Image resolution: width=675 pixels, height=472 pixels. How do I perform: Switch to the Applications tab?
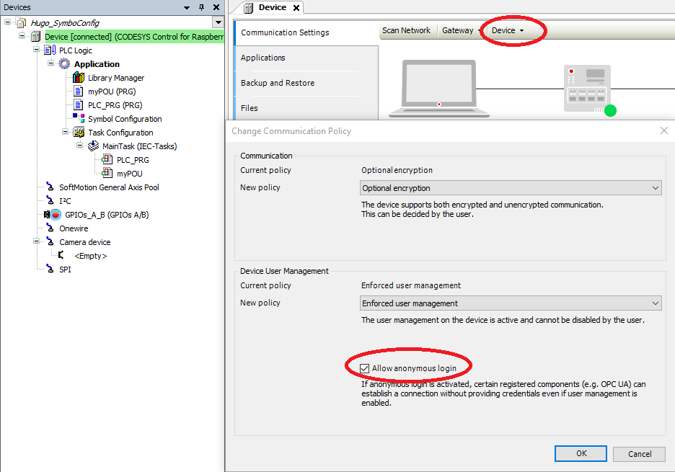point(263,58)
